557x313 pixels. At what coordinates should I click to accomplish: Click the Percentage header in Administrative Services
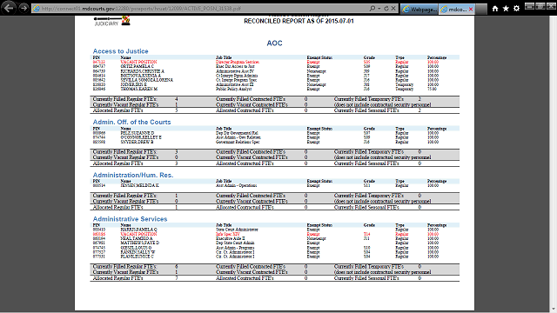437,225
